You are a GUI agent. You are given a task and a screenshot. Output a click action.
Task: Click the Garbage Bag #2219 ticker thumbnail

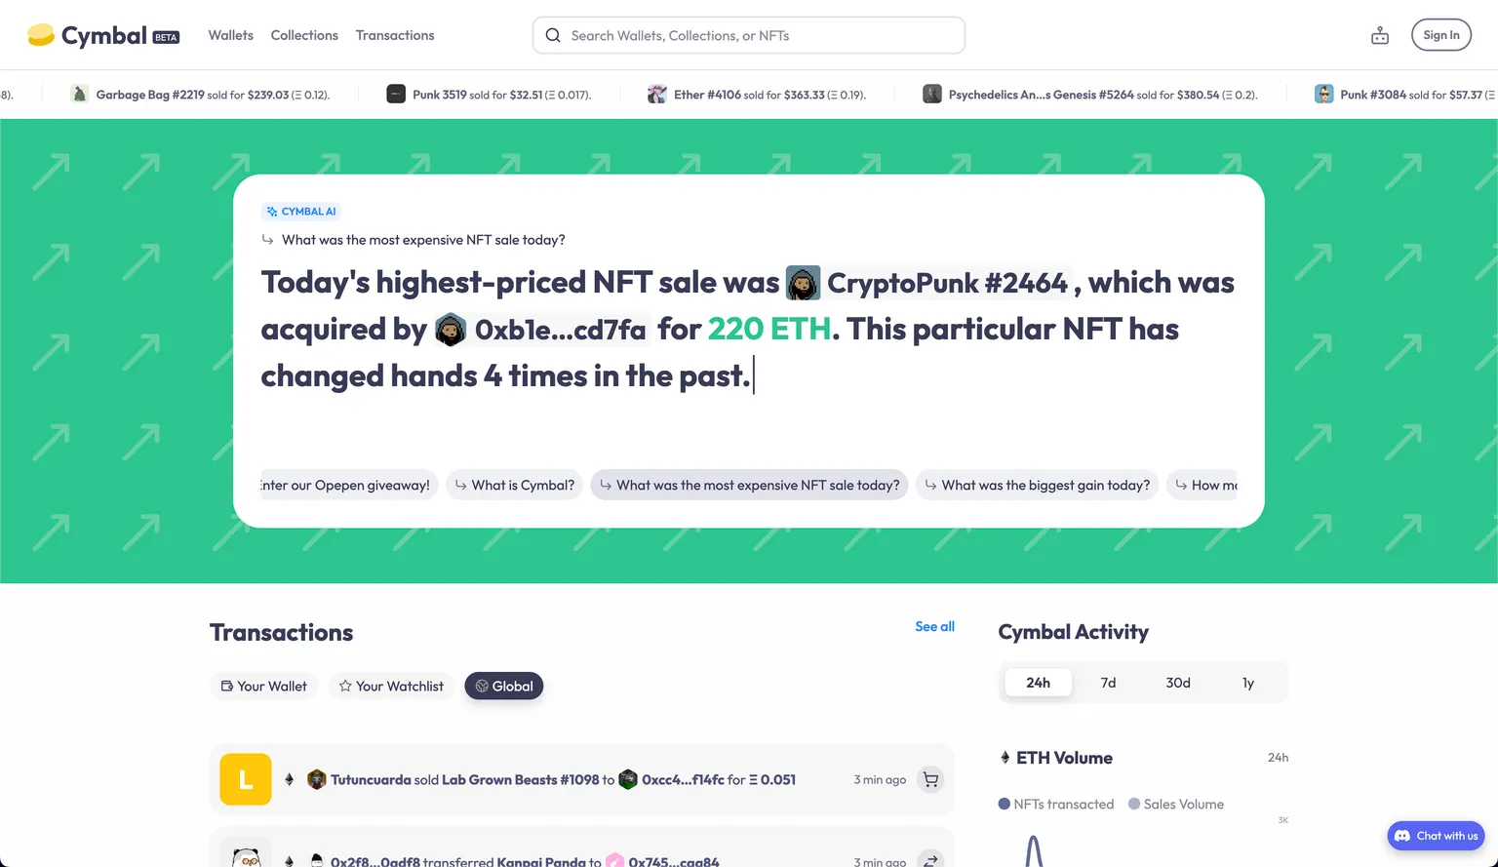pos(80,95)
